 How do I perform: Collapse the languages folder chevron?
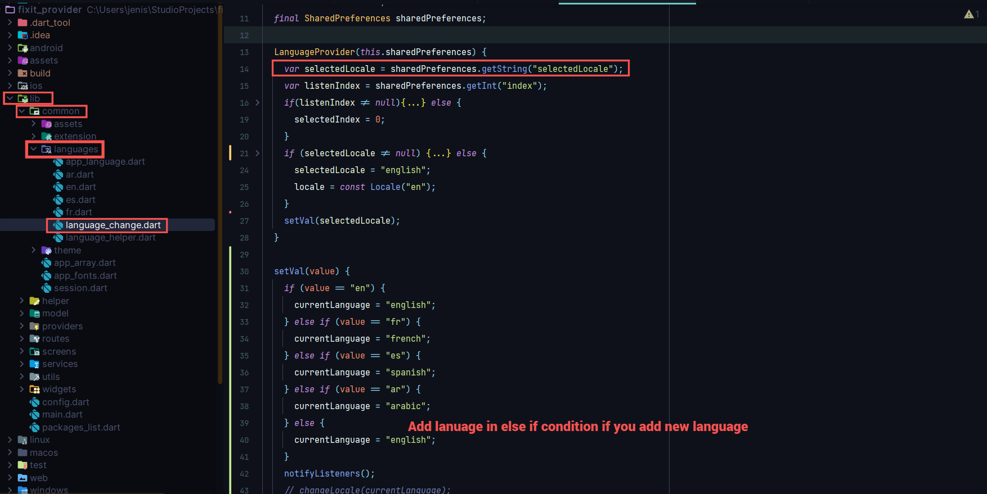(34, 149)
